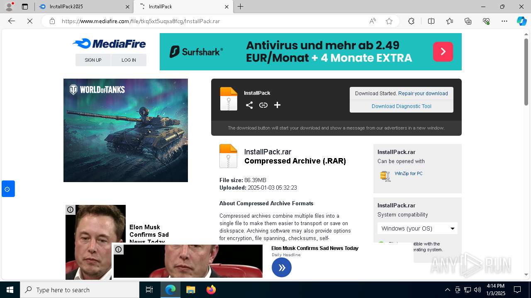Image resolution: width=531 pixels, height=298 pixels.
Task: Add InstallPack to account plus icon
Action: click(x=278, y=105)
